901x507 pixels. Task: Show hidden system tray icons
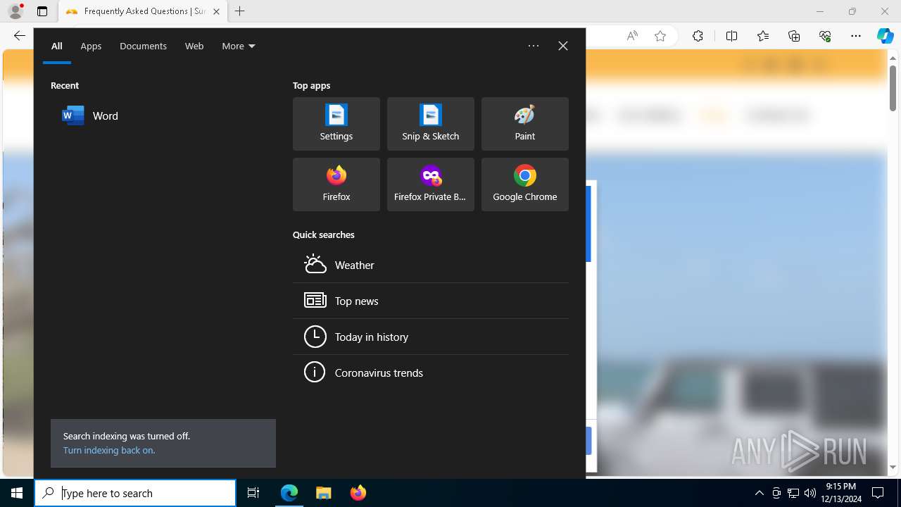coord(759,493)
